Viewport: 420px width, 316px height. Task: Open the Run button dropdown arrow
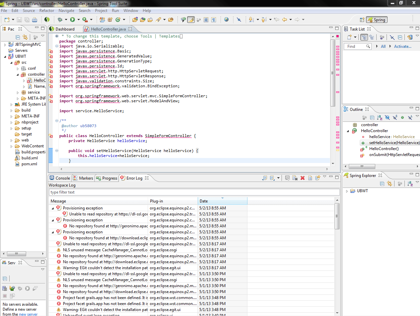pos(78,20)
